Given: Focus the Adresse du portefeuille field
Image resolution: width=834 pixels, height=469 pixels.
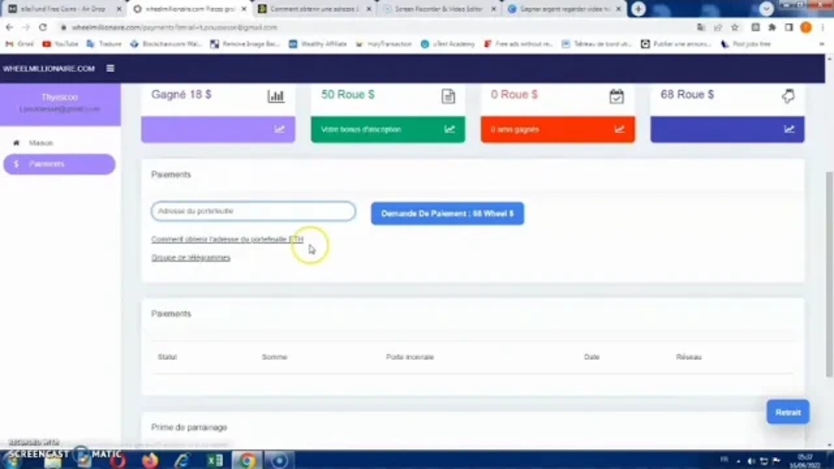Looking at the screenshot, I should tap(253, 211).
